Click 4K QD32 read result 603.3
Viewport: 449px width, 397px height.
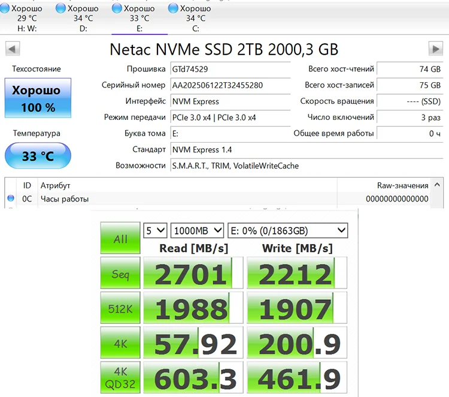(x=193, y=377)
